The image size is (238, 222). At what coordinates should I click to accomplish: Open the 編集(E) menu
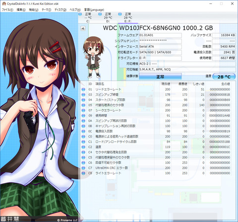(x=21, y=9)
